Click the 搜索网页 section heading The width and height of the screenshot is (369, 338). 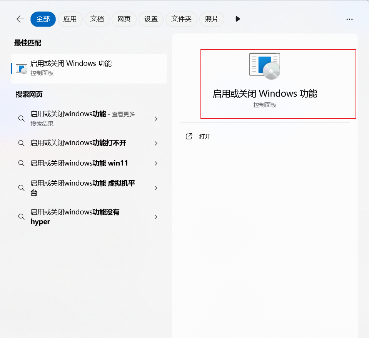pos(29,94)
